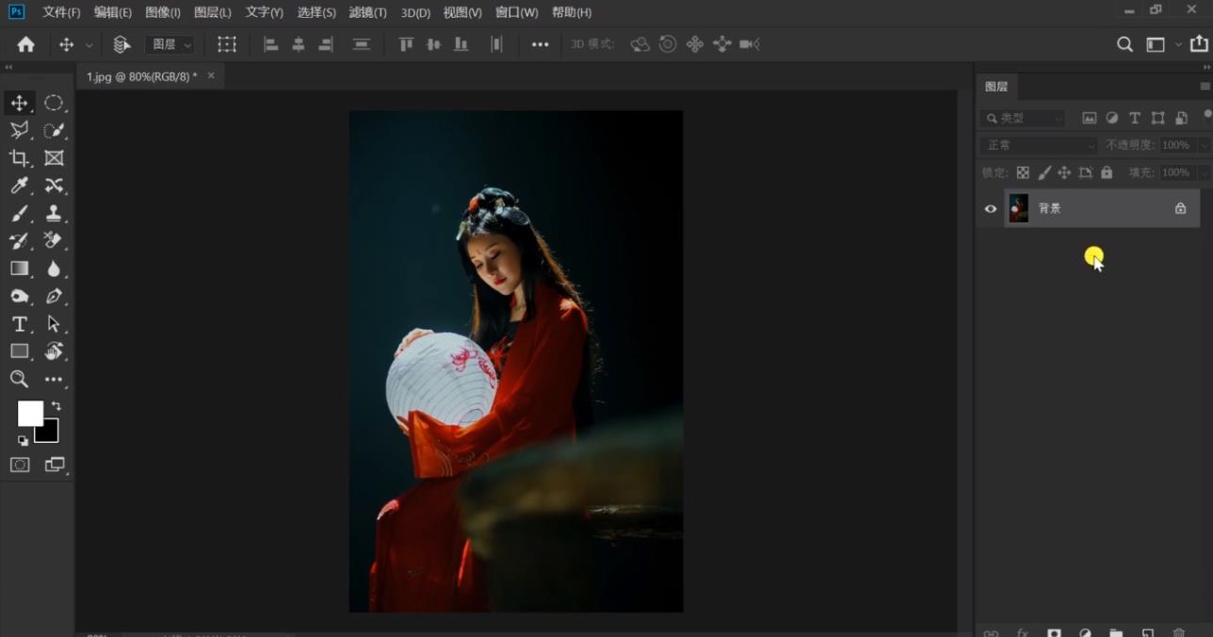
Task: Click the white foreground color swatch
Action: (29, 413)
